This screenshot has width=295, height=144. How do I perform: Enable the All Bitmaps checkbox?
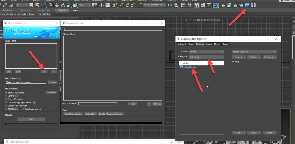coord(6,109)
